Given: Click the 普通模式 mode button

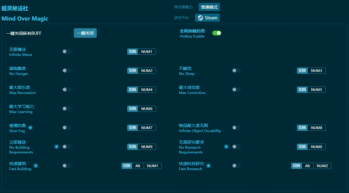Looking at the screenshot, I should pos(209,7).
